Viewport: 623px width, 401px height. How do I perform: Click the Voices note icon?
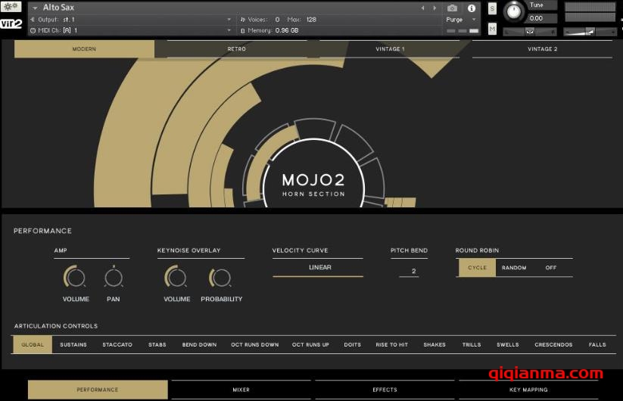click(x=243, y=20)
